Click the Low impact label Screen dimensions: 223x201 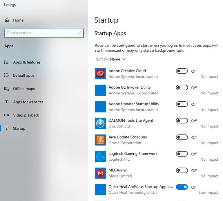(208, 193)
